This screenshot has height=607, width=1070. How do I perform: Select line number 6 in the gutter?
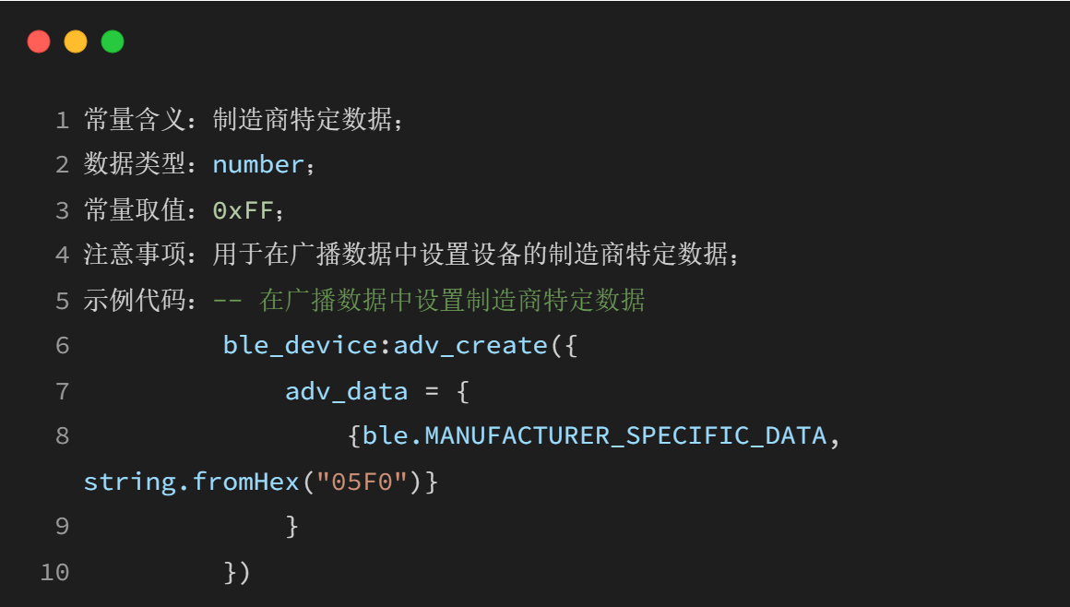[62, 346]
